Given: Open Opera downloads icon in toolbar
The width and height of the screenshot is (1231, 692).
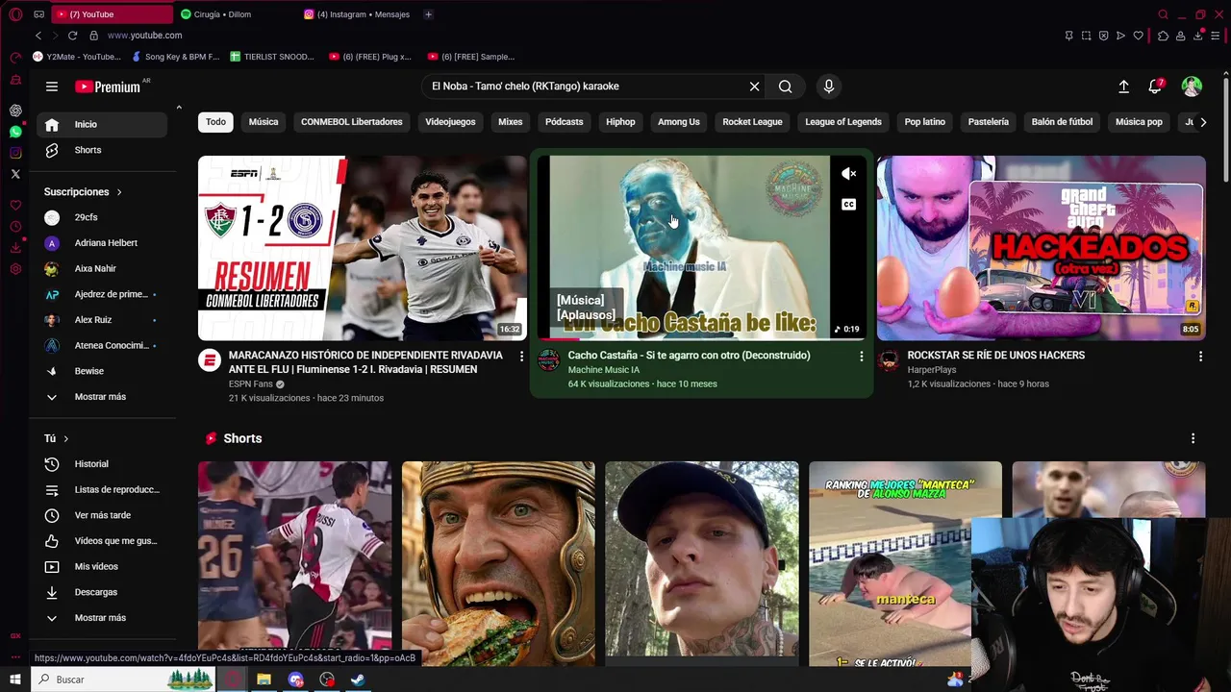Looking at the screenshot, I should pyautogui.click(x=1198, y=36).
